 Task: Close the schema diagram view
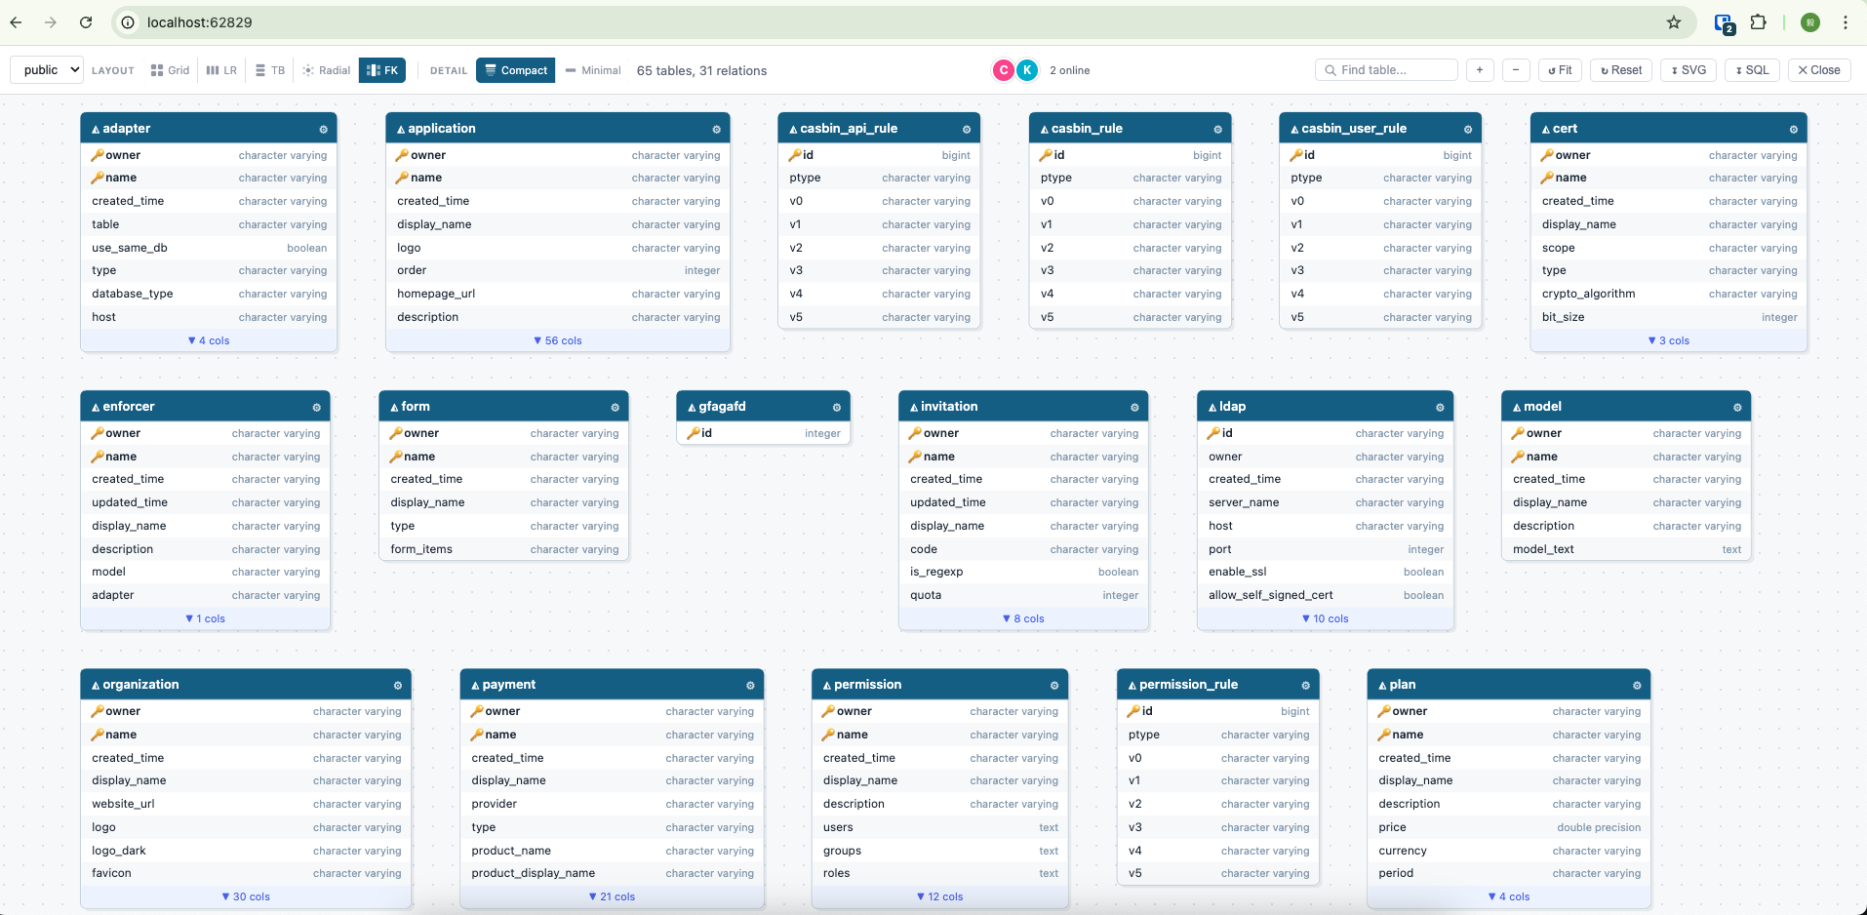(1819, 70)
